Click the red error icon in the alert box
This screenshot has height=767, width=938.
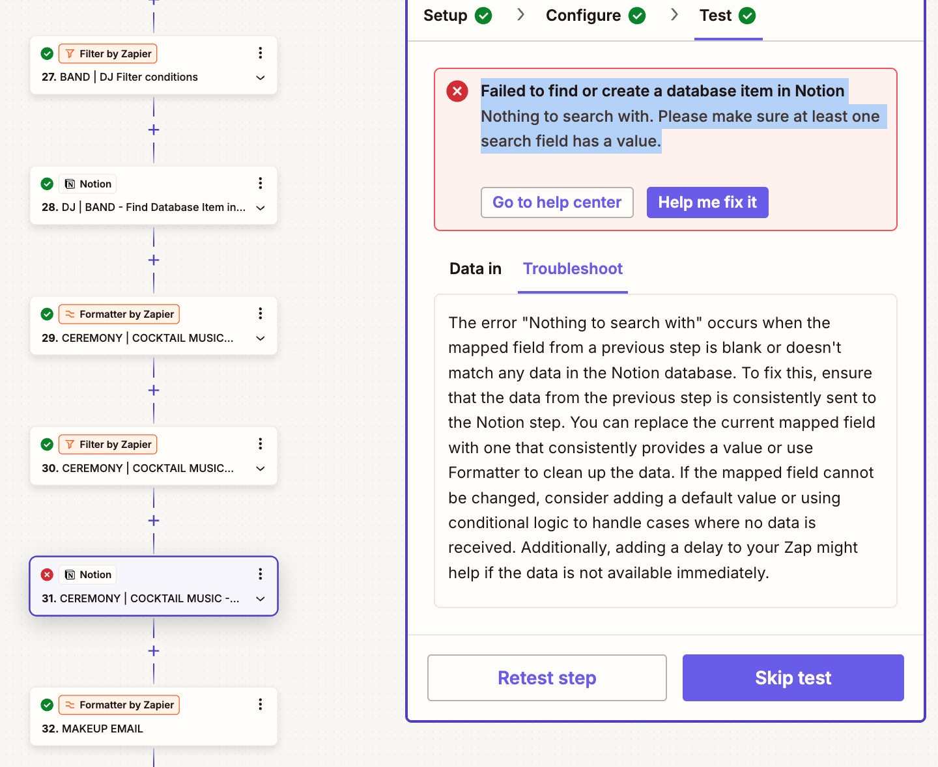coord(457,91)
